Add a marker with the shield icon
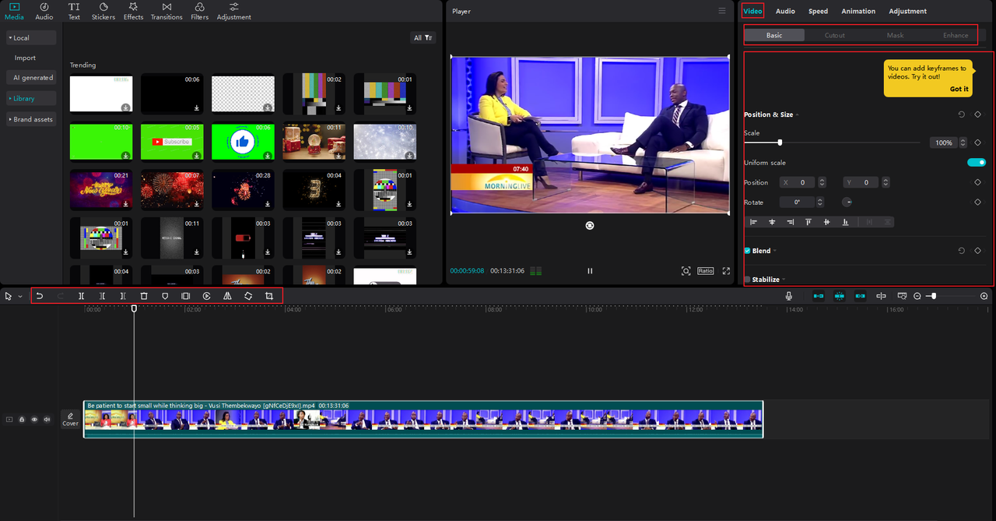The height and width of the screenshot is (521, 996). (165, 296)
